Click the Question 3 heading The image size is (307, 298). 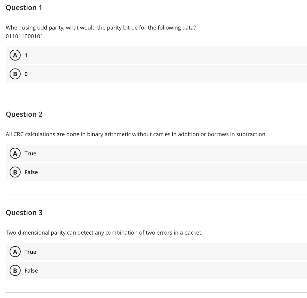coord(24,212)
